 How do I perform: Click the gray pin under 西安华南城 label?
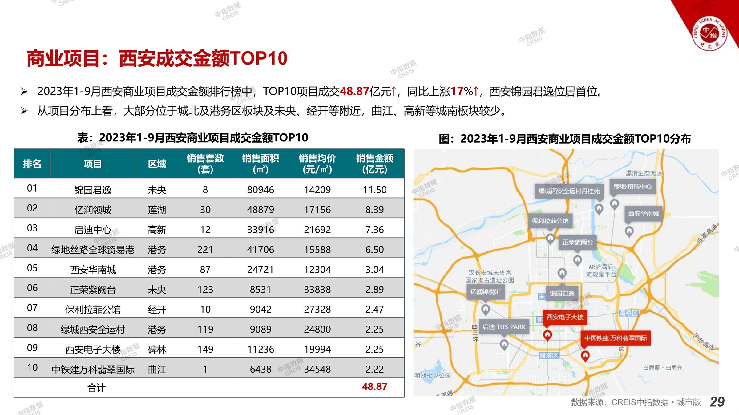(x=629, y=231)
